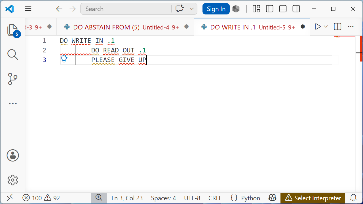Toggle the bottom panel
The height and width of the screenshot is (204, 363).
click(x=283, y=9)
